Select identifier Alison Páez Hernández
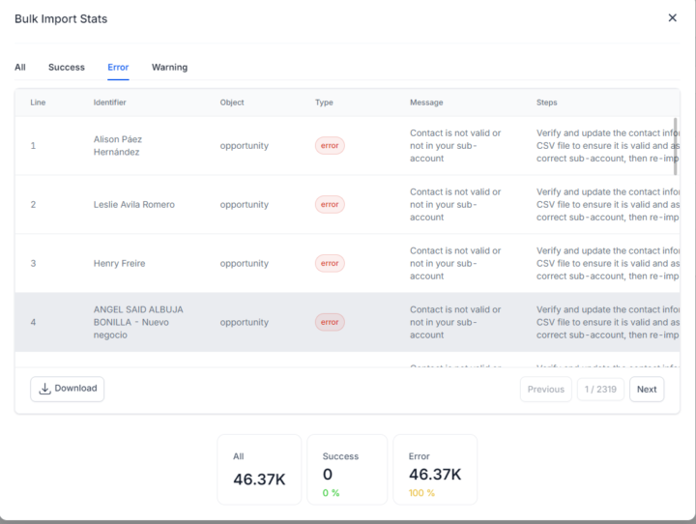This screenshot has height=524, width=696. point(118,146)
